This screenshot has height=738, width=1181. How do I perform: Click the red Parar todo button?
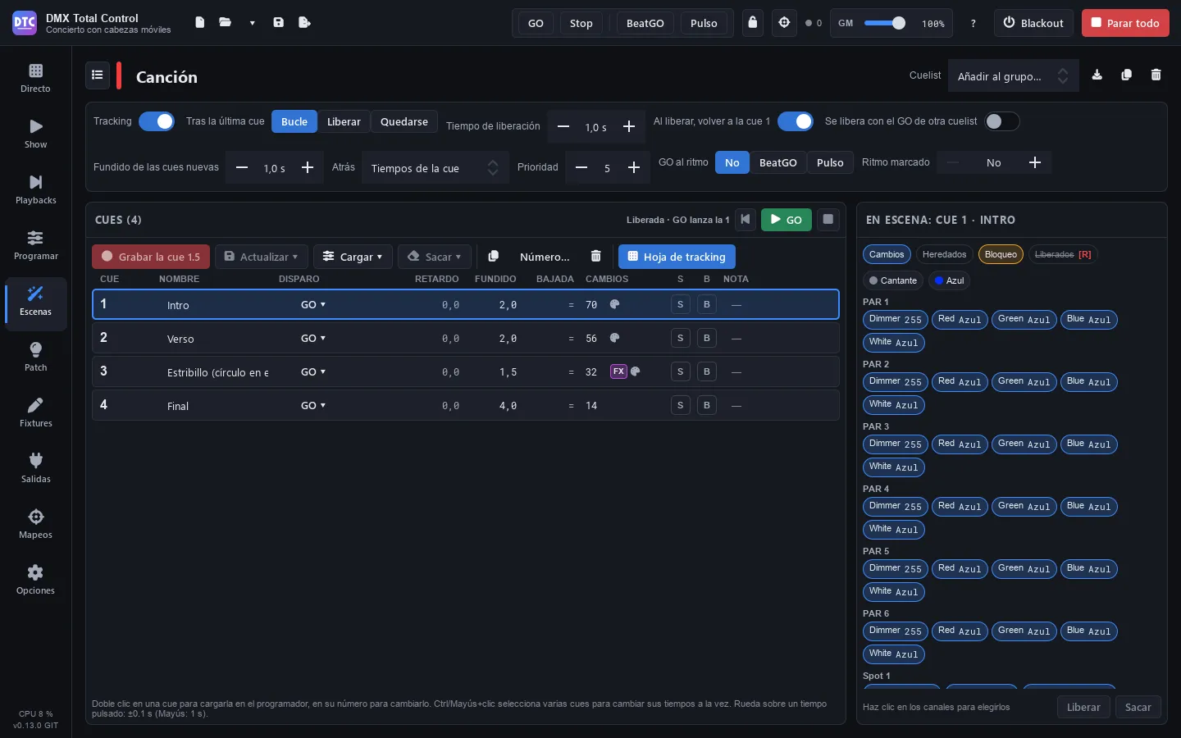coord(1125,23)
